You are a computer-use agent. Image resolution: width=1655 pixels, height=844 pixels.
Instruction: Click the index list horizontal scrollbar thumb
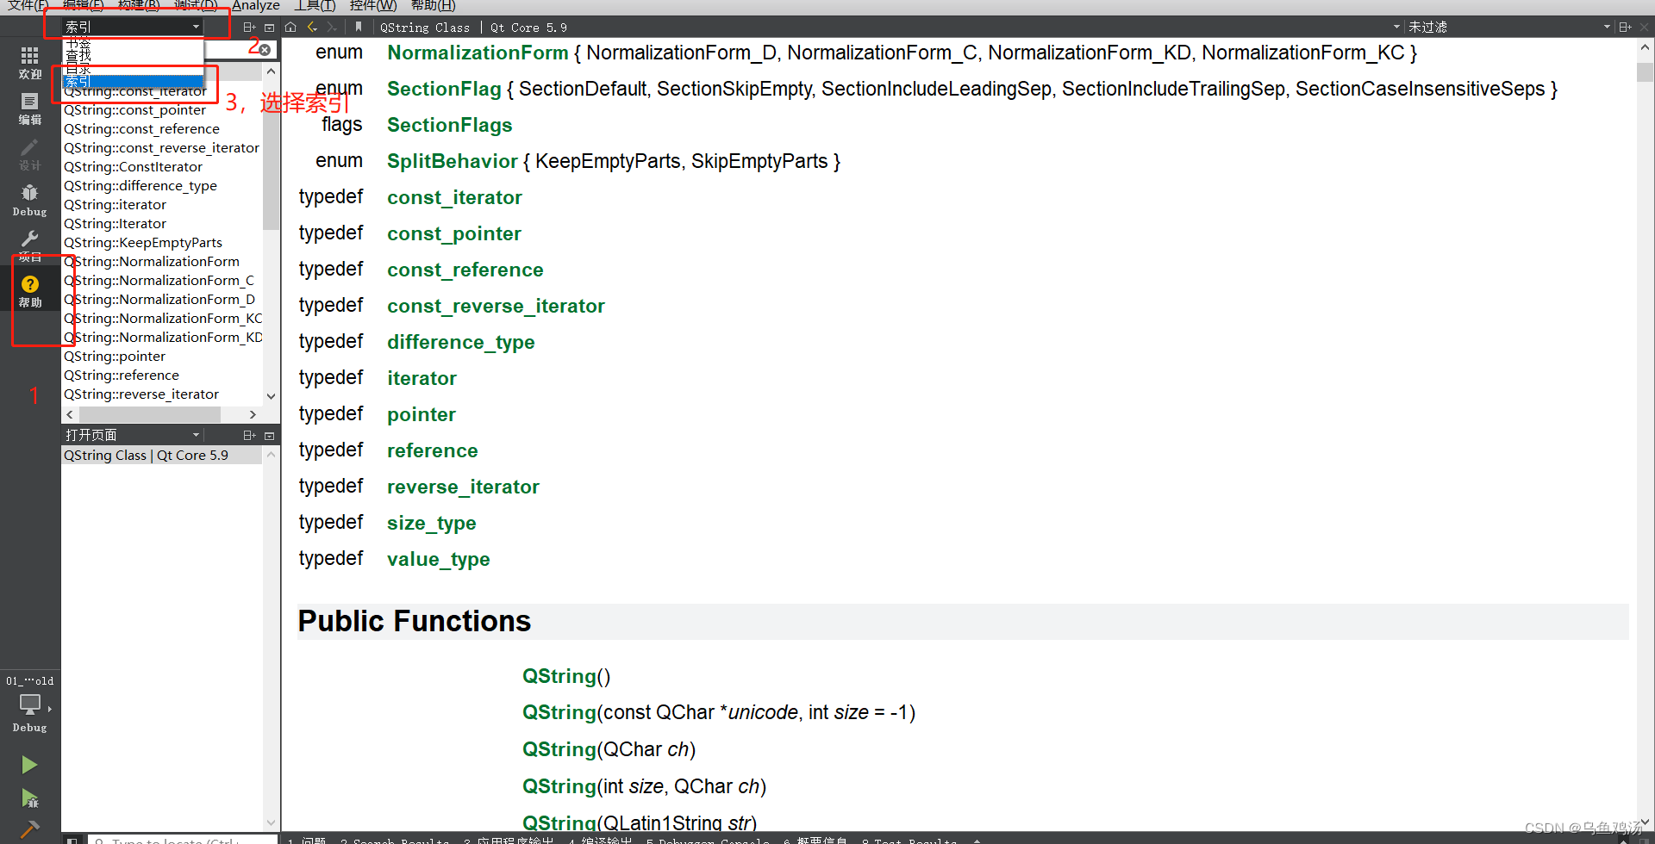[x=150, y=415]
